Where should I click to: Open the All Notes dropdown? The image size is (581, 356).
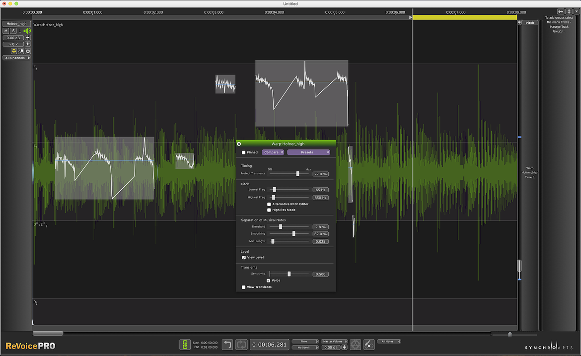[x=389, y=342]
